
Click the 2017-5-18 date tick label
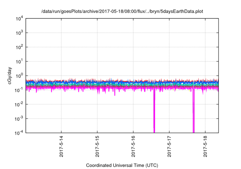[x=205, y=146]
